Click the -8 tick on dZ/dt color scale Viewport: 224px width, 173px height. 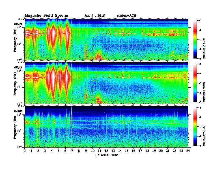[200, 136]
